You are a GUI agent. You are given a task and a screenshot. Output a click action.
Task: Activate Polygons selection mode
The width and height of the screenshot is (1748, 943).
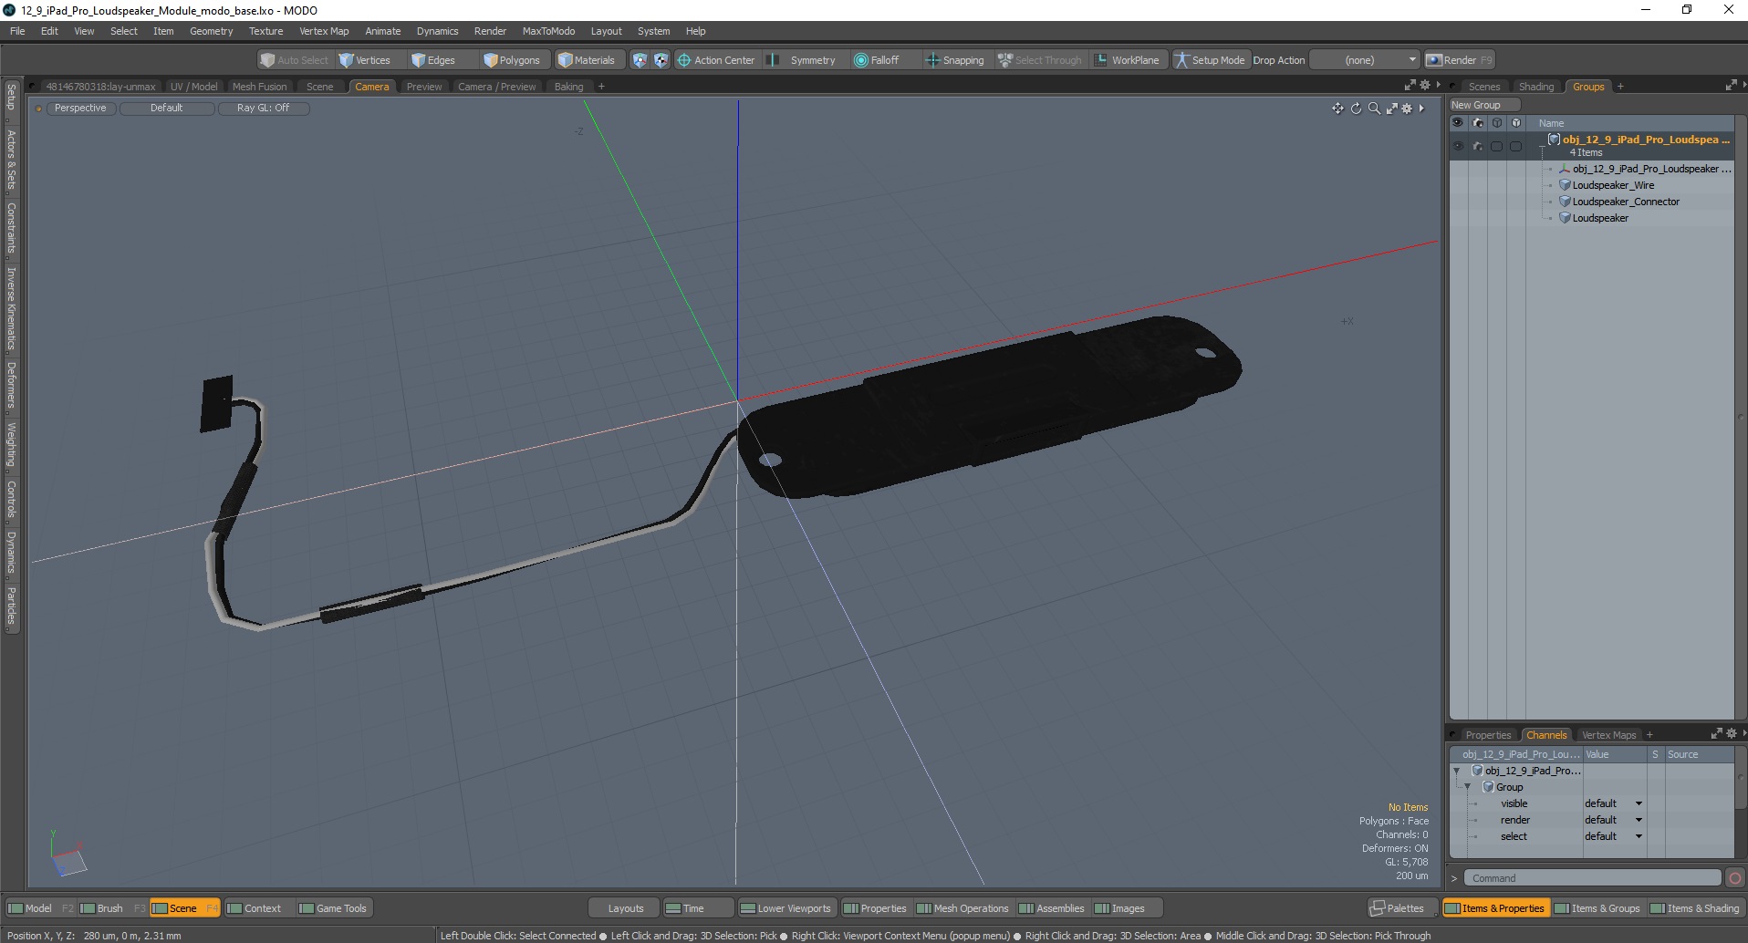click(x=511, y=60)
